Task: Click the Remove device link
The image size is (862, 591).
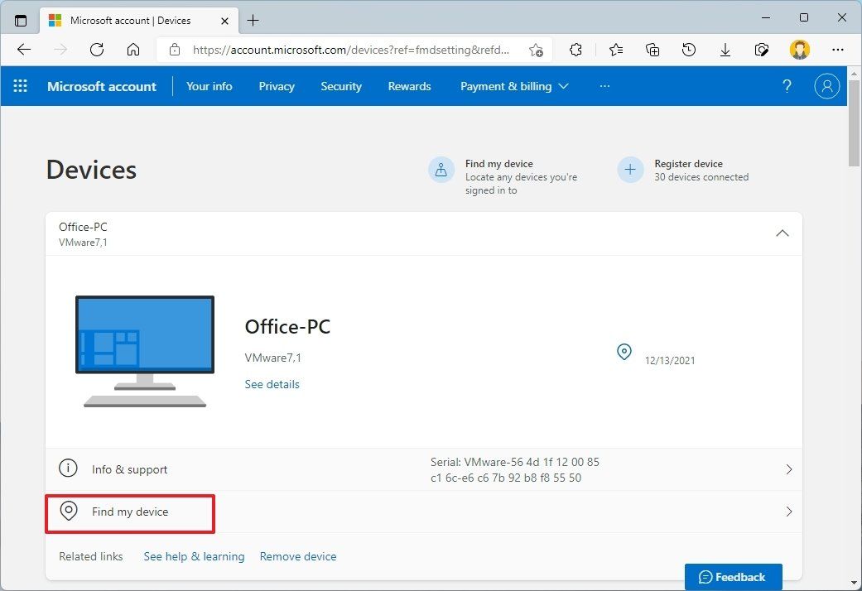Action: (x=297, y=556)
